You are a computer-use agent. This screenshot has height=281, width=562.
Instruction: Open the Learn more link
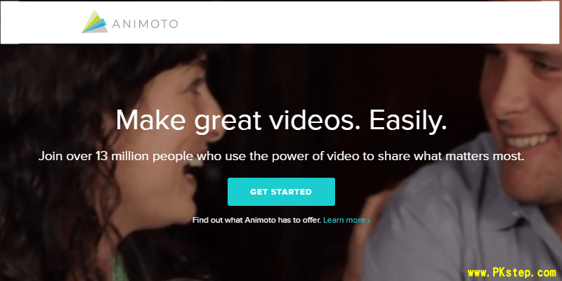click(344, 220)
